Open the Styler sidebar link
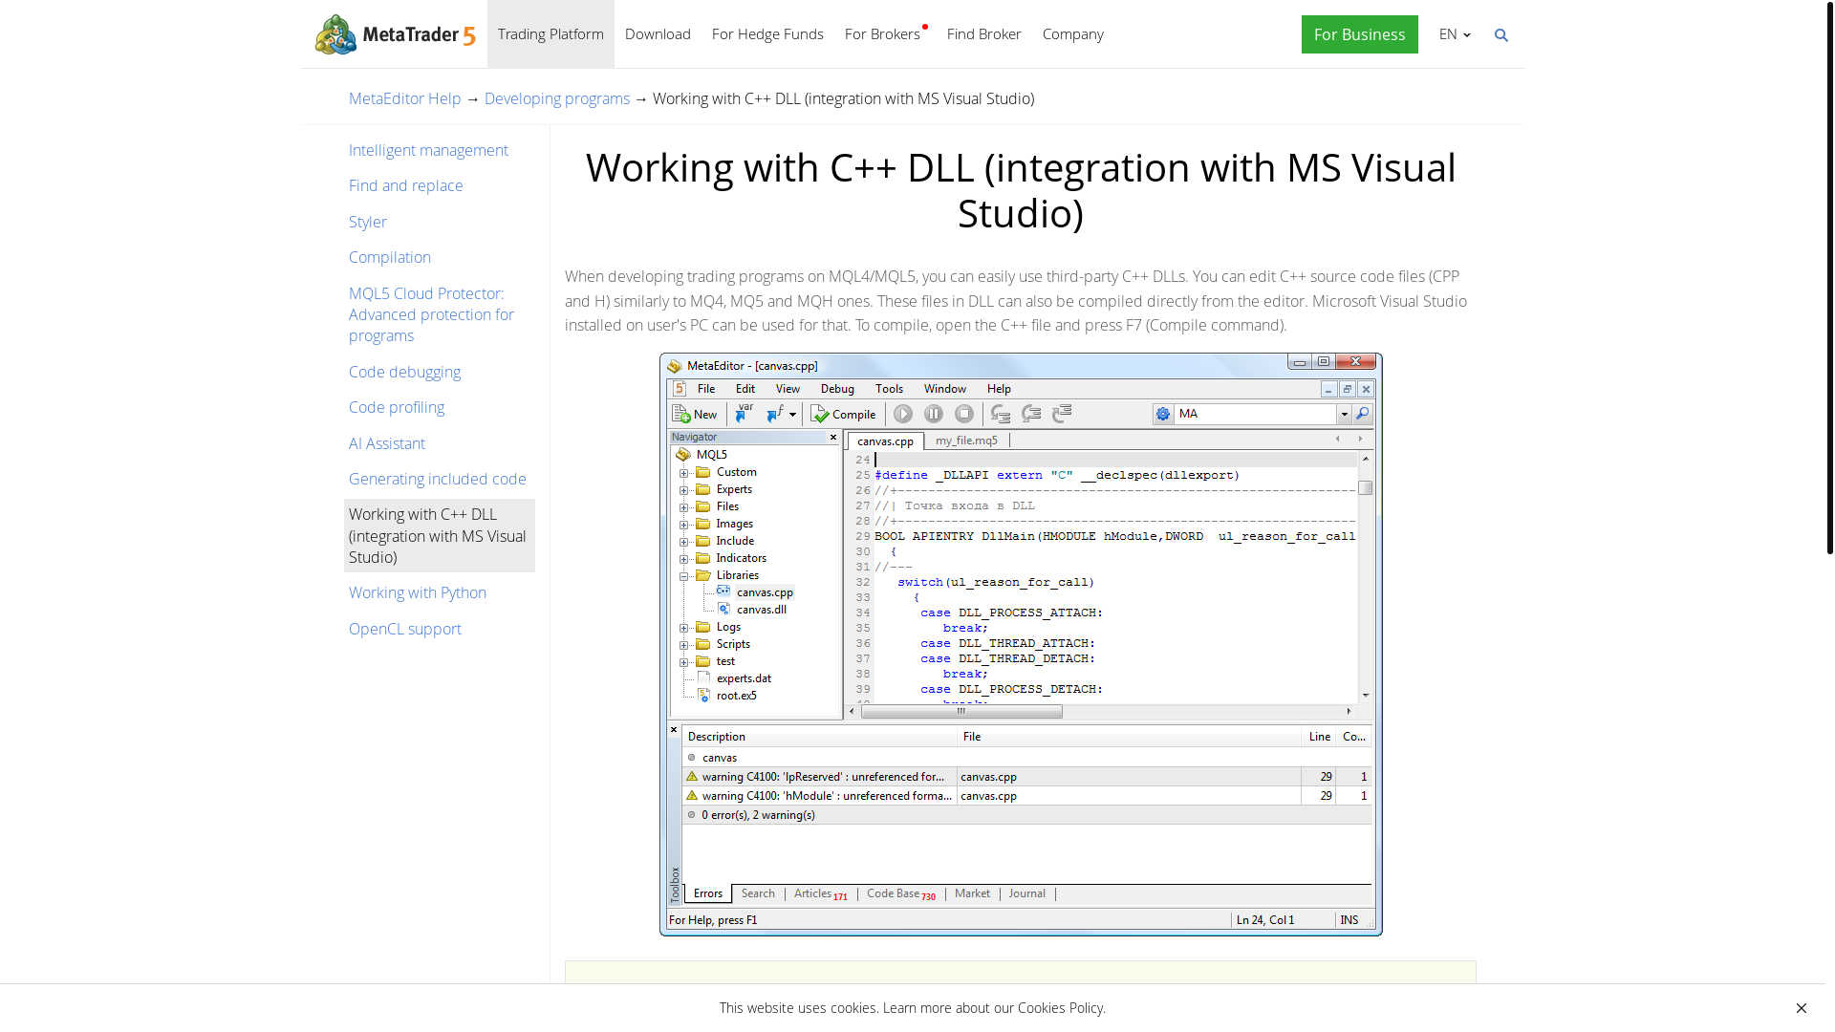 click(x=368, y=222)
